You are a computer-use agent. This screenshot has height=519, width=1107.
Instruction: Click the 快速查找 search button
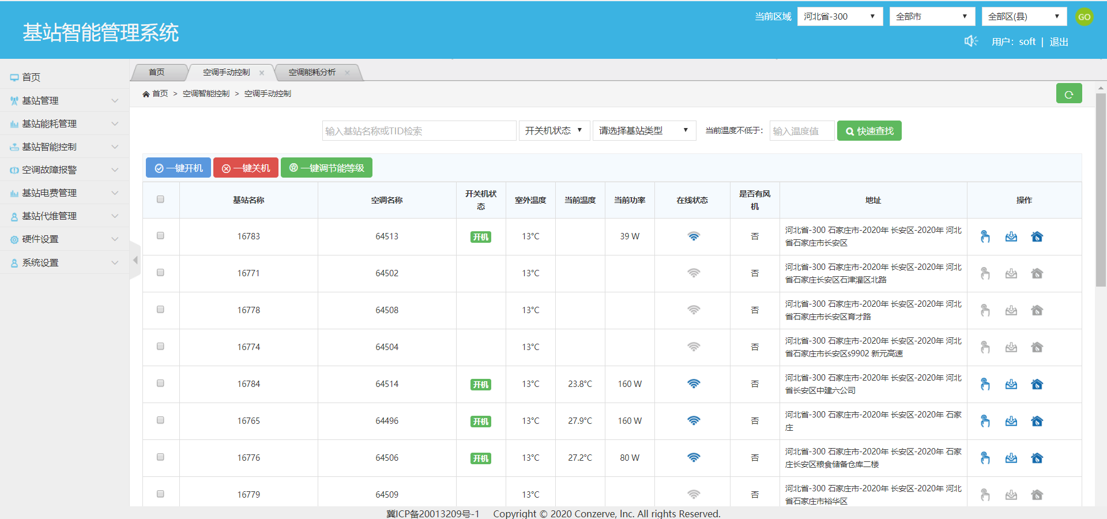(x=869, y=131)
